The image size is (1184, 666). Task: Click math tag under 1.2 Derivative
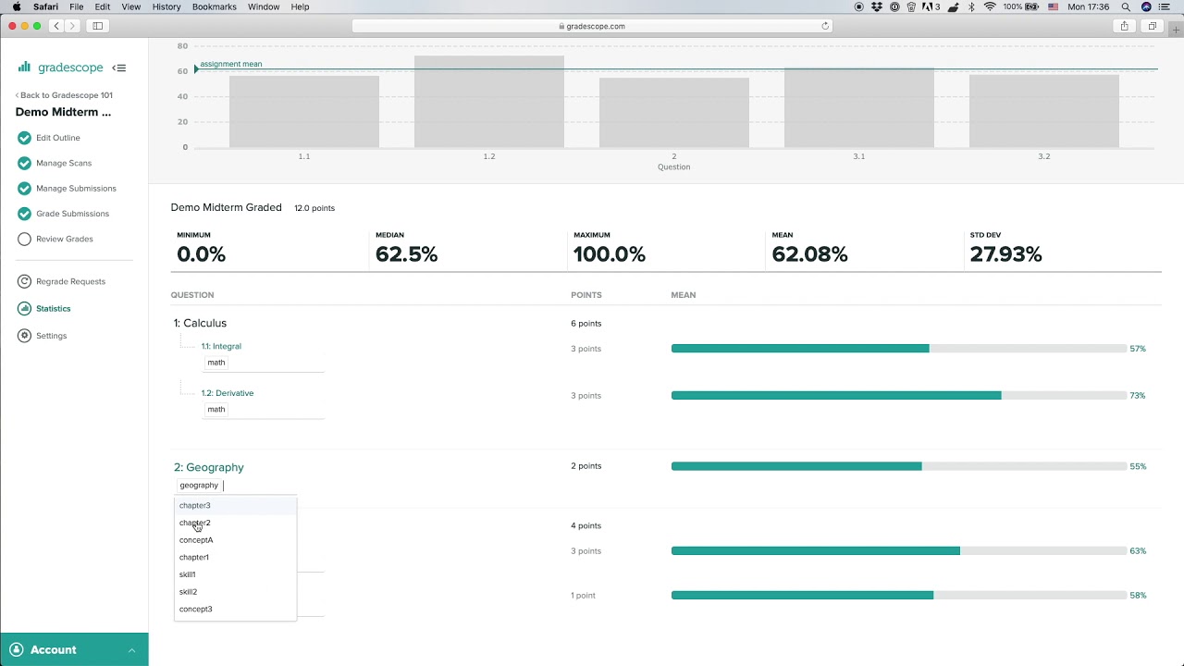point(216,410)
